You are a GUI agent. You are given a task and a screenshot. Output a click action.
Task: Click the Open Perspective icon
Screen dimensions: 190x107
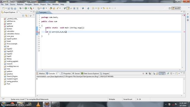pyautogui.click(x=170, y=8)
